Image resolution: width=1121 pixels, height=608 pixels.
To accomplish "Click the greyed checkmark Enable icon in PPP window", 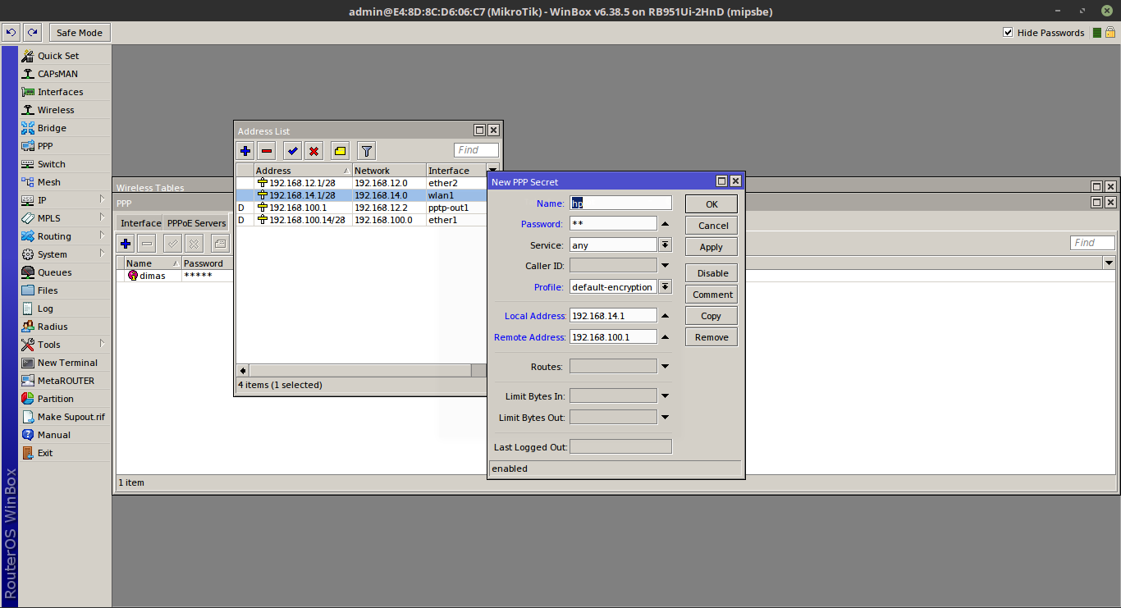I will [x=172, y=244].
